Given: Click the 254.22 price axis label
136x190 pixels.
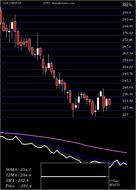Looking at the screenshot, I should (x=128, y=67).
